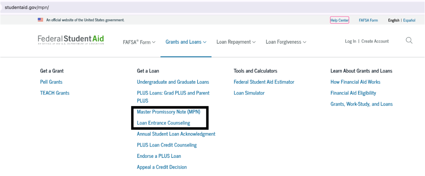Image resolution: width=425 pixels, height=176 pixels.
Task: Expand the FAFSA Form dropdown menu
Action: click(x=139, y=42)
